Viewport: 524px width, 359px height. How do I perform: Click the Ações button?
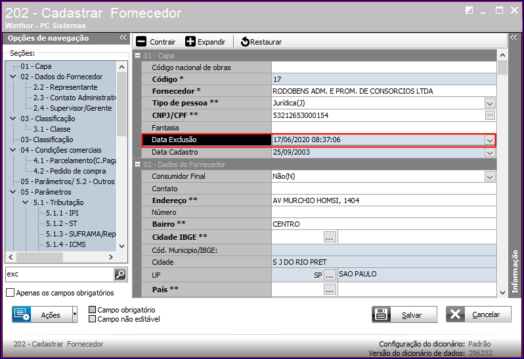pyautogui.click(x=42, y=314)
